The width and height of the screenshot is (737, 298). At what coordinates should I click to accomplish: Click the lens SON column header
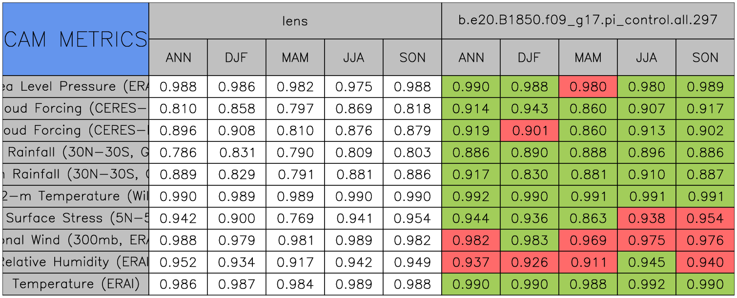412,58
